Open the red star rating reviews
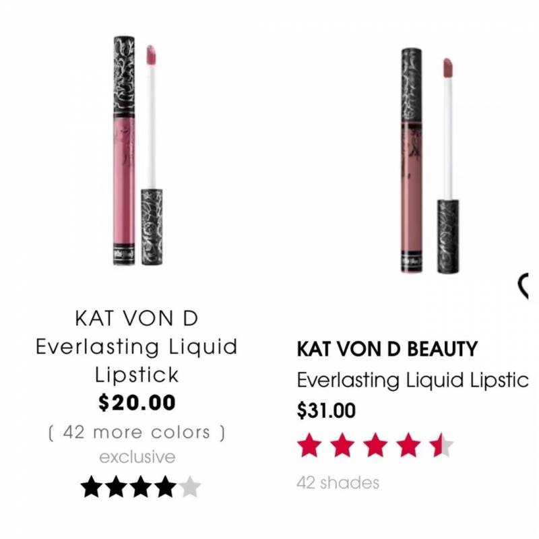 pyautogui.click(x=375, y=445)
